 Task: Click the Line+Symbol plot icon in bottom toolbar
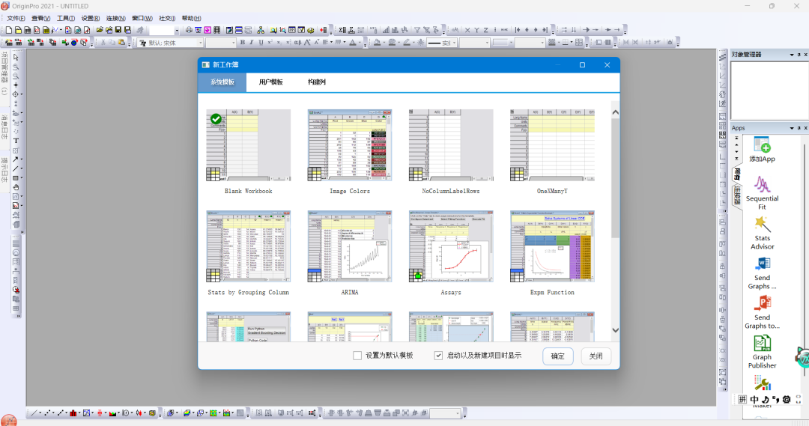[61, 413]
